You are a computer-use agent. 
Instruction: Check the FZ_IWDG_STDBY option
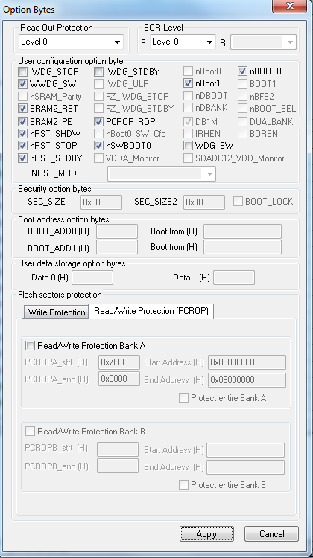pos(99,108)
